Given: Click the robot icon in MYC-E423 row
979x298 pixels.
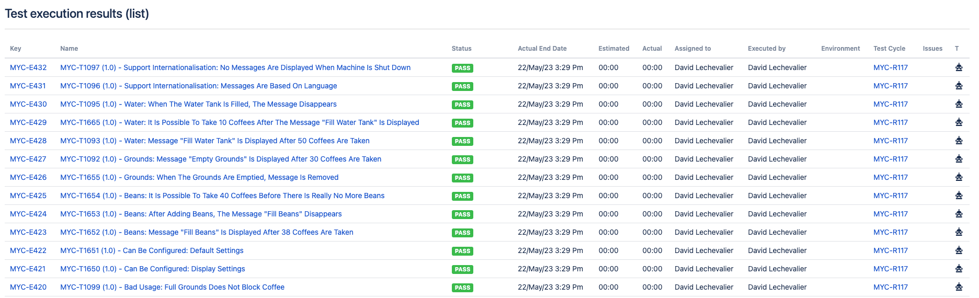Looking at the screenshot, I should (959, 232).
